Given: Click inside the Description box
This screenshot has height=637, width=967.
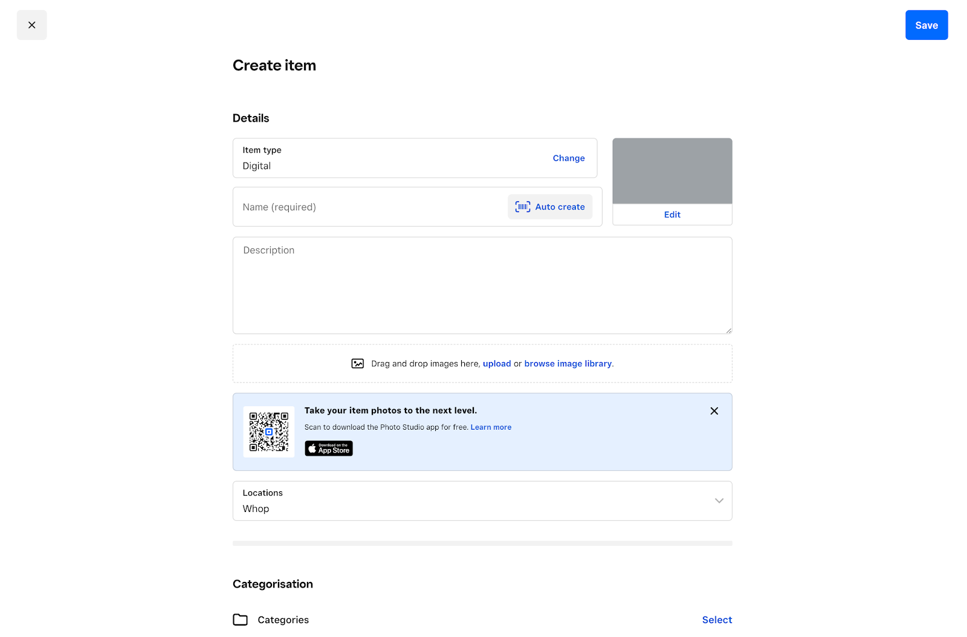Looking at the screenshot, I should tap(423, 284).
